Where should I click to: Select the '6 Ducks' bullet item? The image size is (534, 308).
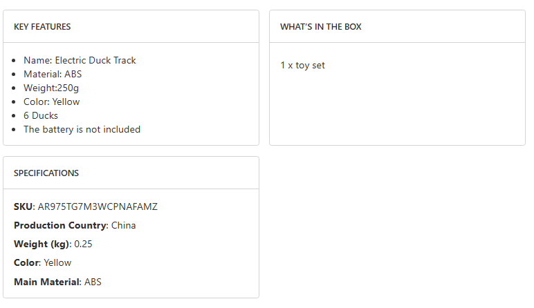[x=41, y=115]
